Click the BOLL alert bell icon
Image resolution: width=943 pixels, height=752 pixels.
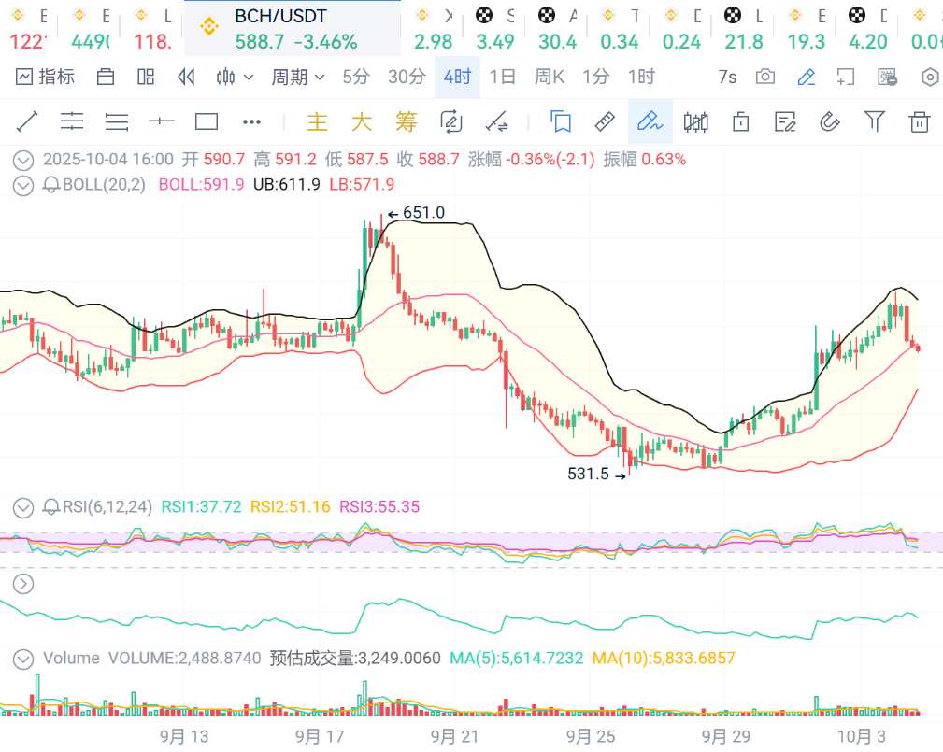click(x=51, y=185)
